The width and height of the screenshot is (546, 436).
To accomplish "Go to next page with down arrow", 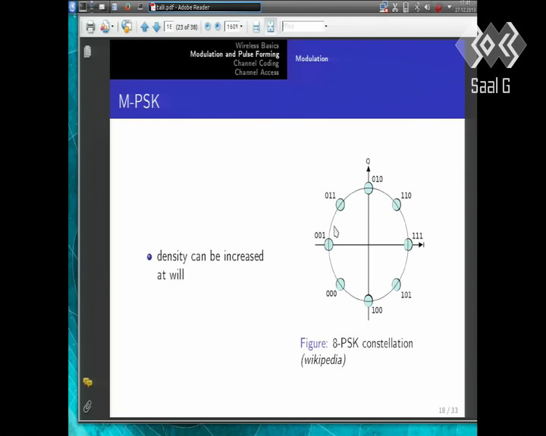I will [x=157, y=26].
